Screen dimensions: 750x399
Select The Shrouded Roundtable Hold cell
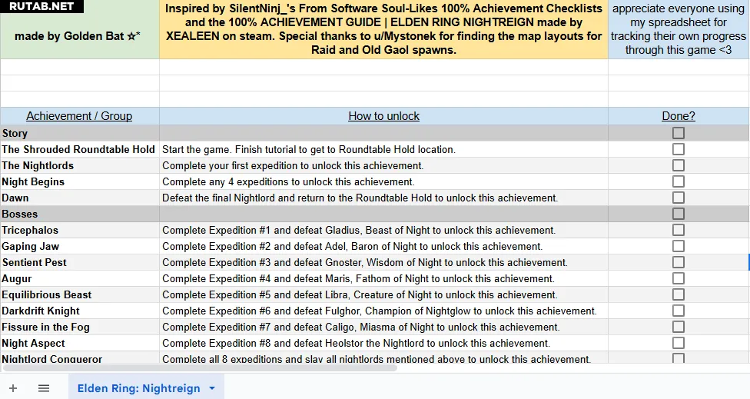79,149
